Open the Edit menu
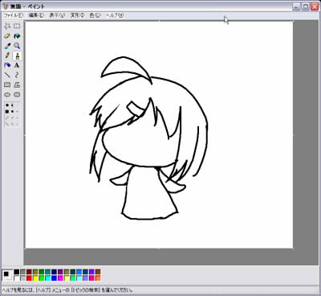Image resolution: width=321 pixels, height=296 pixels. 36,15
